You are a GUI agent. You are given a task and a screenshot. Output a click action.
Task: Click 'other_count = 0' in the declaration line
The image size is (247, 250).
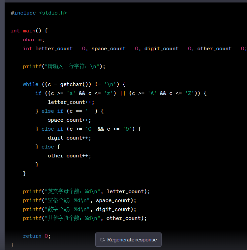pos(221,49)
